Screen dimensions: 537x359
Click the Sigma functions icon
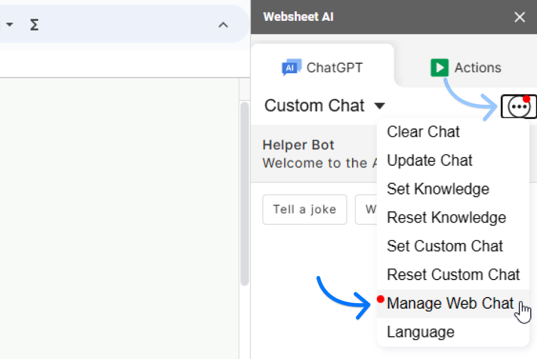pos(34,25)
